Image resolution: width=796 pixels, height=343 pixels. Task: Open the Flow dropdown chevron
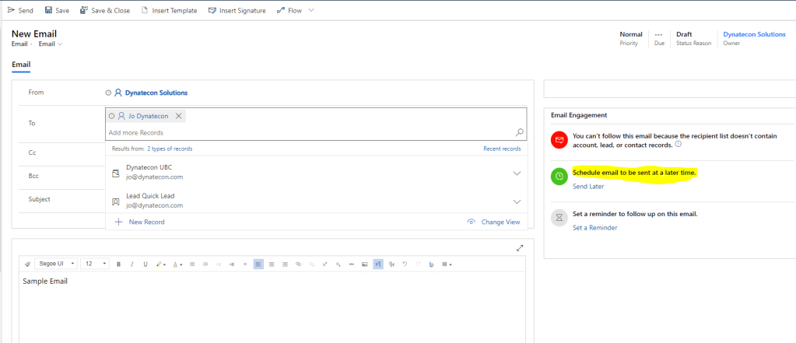tap(311, 10)
